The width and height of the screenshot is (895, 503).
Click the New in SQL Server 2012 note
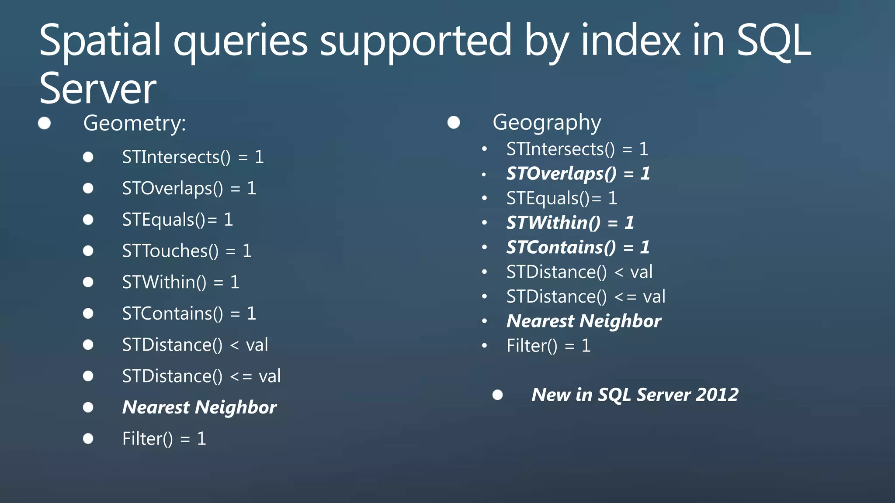pos(635,395)
